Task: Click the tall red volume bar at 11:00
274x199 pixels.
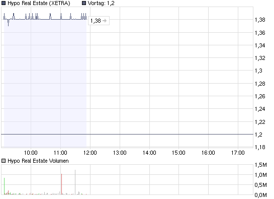Action: coord(62,184)
